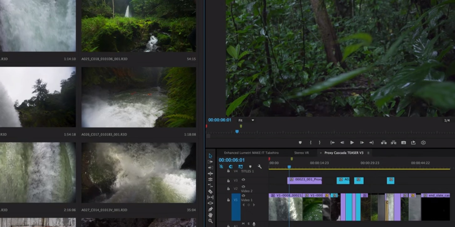Open thumbnail A025_C018_0101D6_001.R3D
The image size is (455, 227).
pos(139,26)
